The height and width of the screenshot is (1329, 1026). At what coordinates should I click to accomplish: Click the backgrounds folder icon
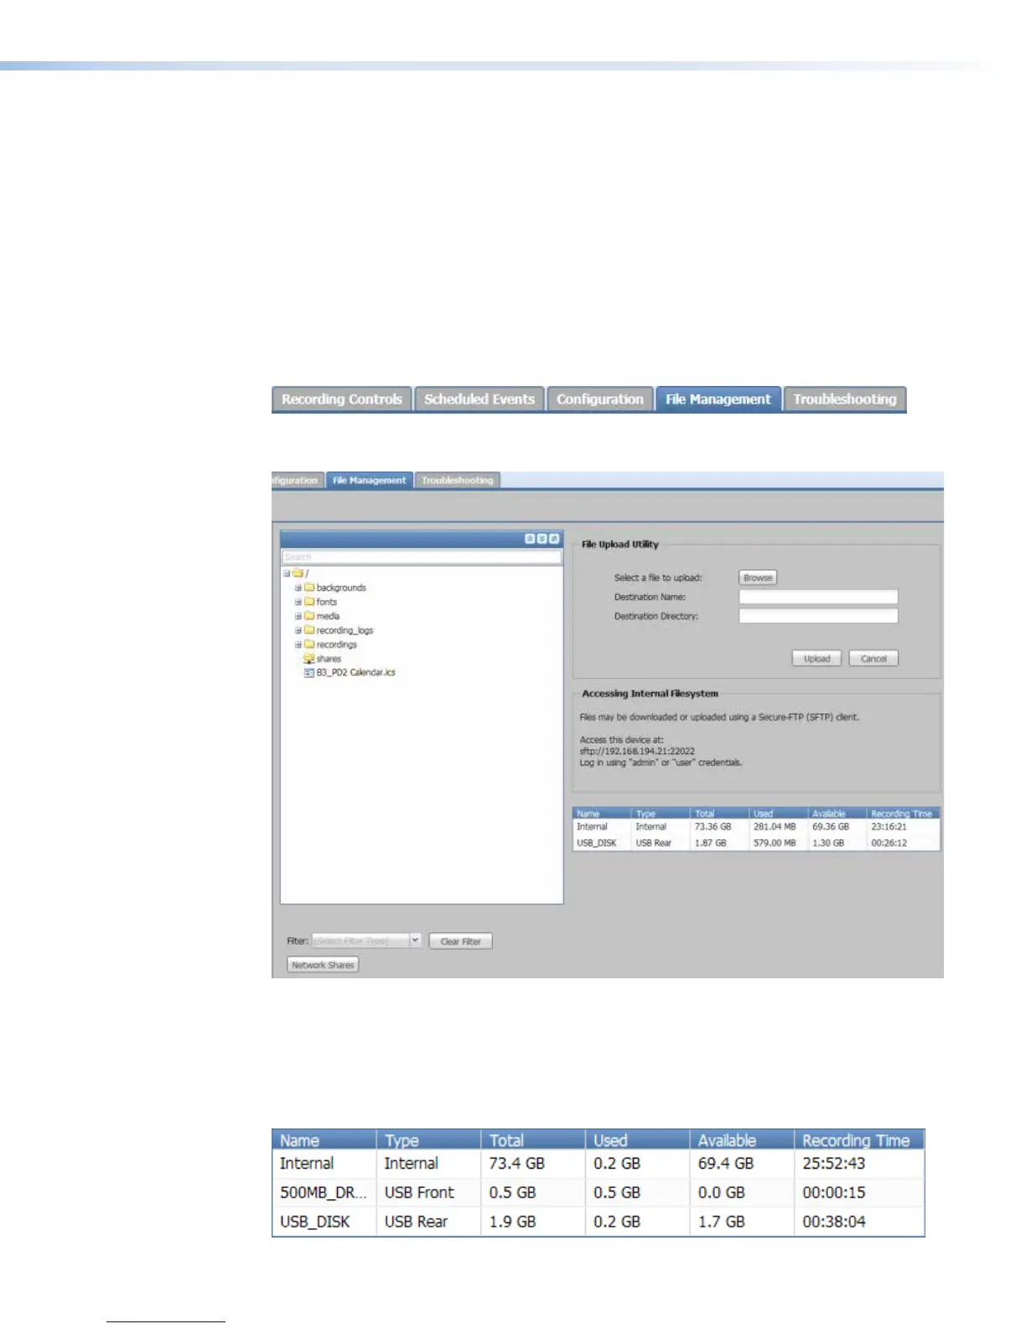pos(308,587)
